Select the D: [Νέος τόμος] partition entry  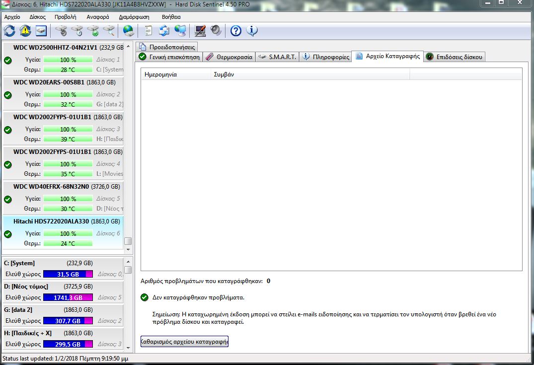click(x=63, y=292)
